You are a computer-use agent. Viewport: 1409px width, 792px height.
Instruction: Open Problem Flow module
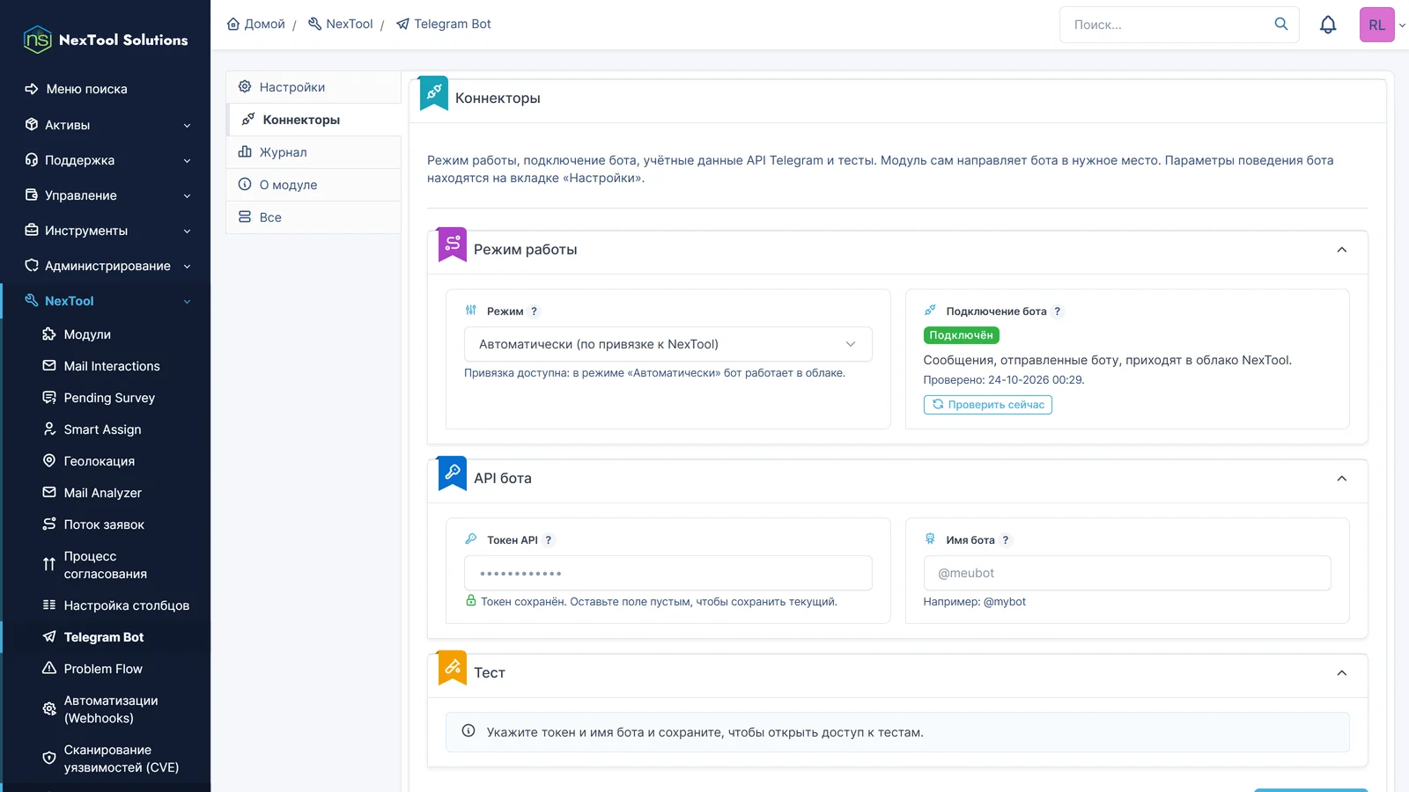click(x=106, y=669)
